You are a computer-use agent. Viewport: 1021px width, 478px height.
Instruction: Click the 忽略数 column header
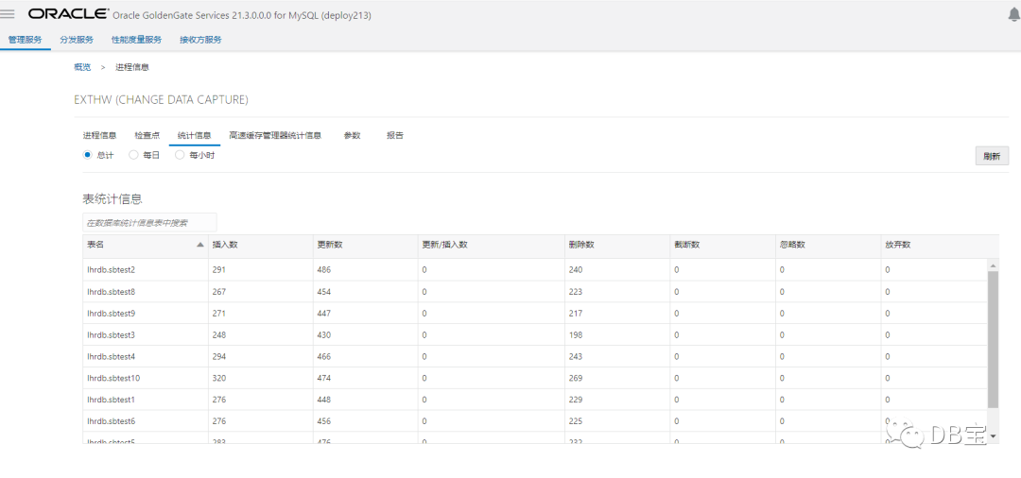(827, 247)
